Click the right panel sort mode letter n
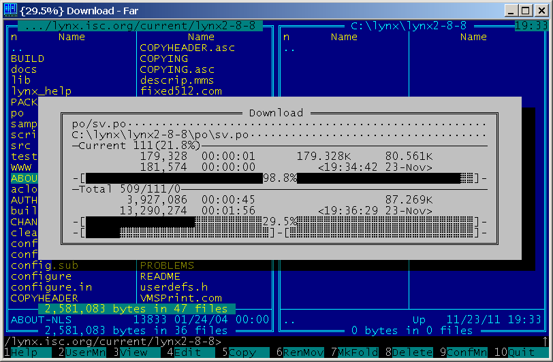 click(x=286, y=37)
